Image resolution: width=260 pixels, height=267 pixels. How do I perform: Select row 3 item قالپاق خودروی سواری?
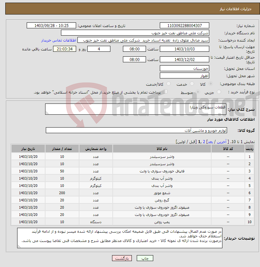pyautogui.click(x=162, y=171)
